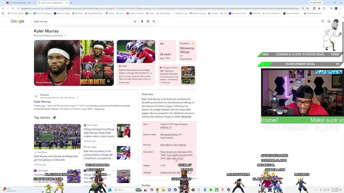Clear the search box with the X icon
The height and width of the screenshot is (193, 344).
coord(135,21)
